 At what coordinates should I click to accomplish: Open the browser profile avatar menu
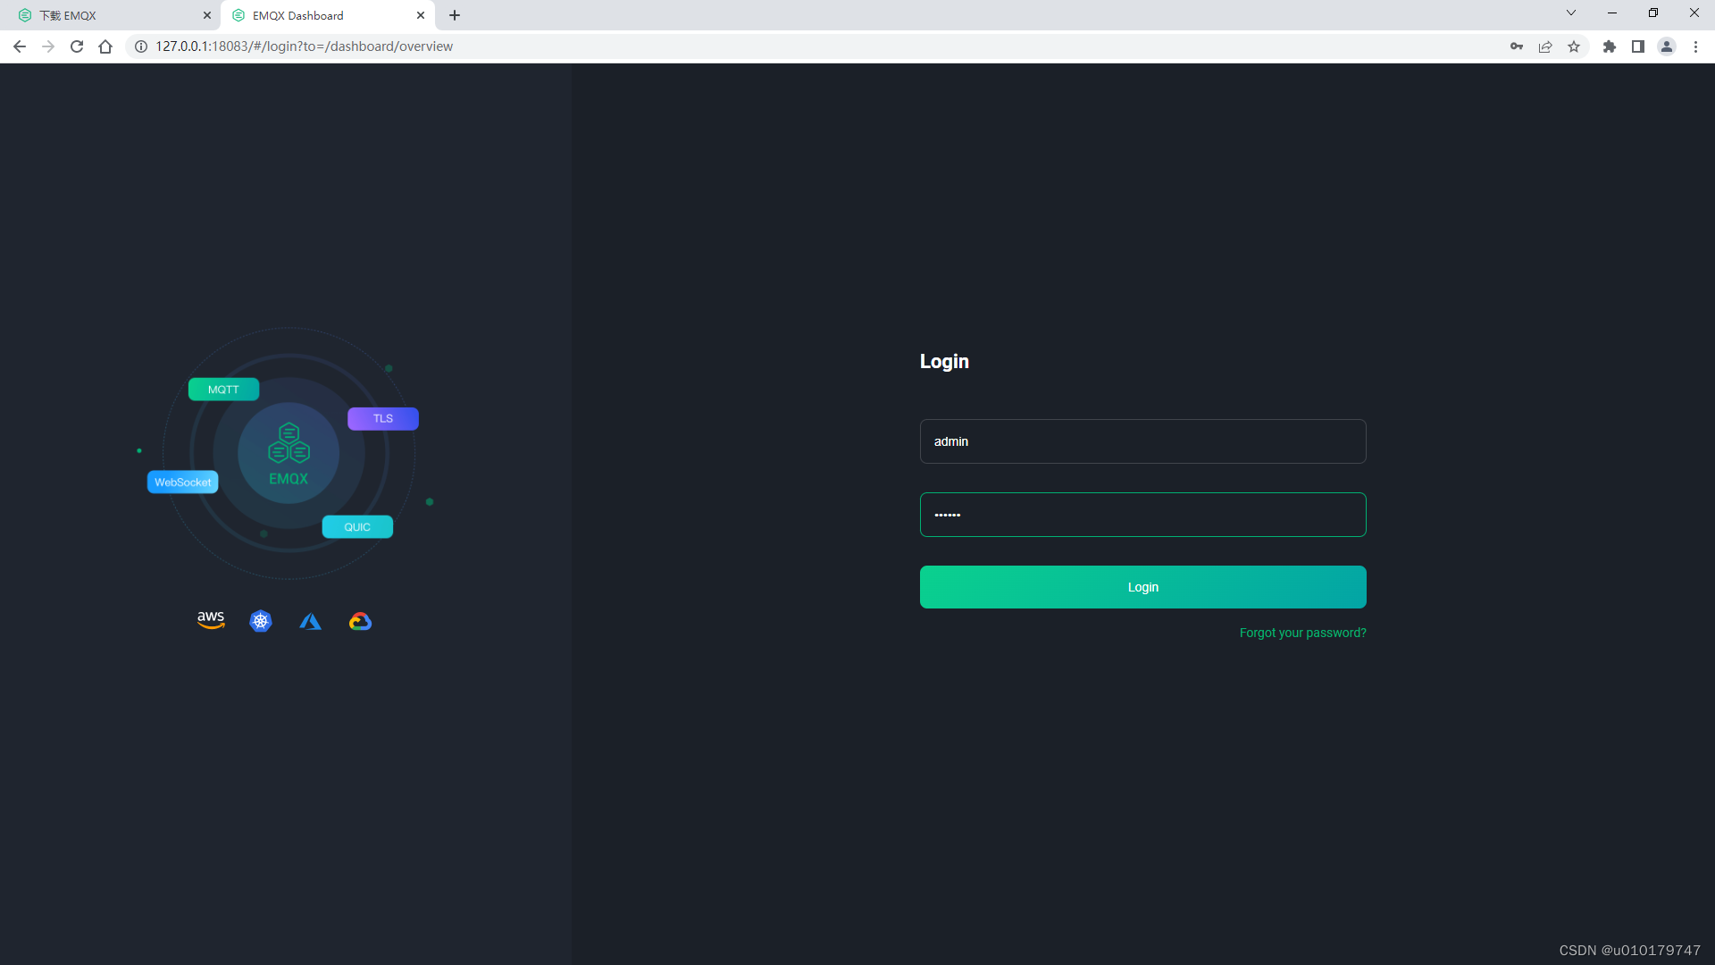[1667, 46]
